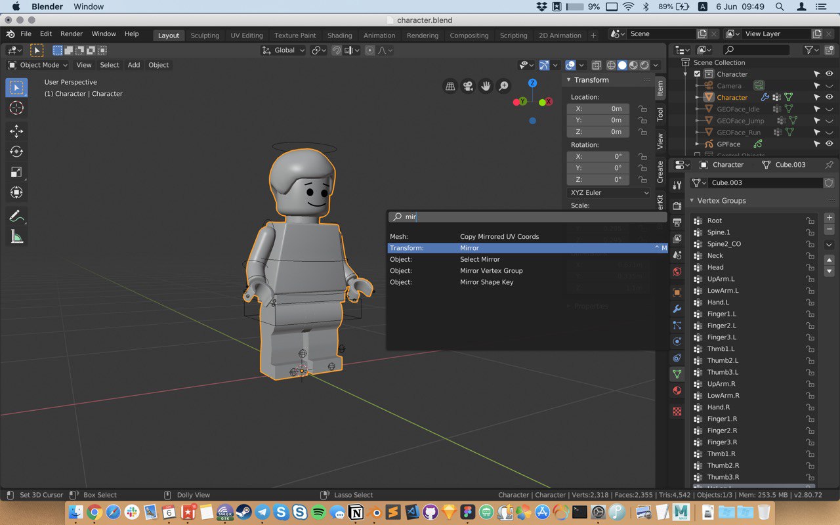Open the Global transform orientation dropdown
Viewport: 840px width, 525px height.
click(283, 51)
